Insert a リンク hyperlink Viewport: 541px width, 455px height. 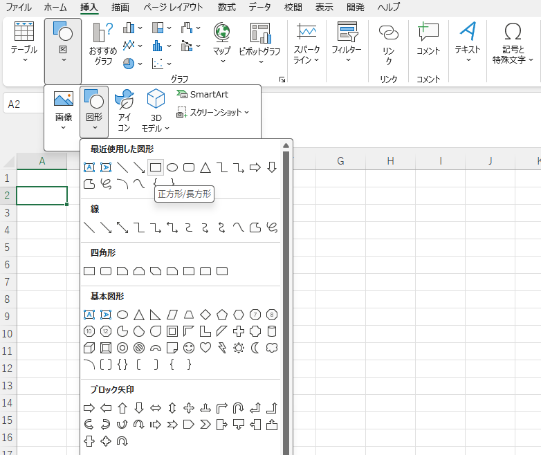click(389, 44)
